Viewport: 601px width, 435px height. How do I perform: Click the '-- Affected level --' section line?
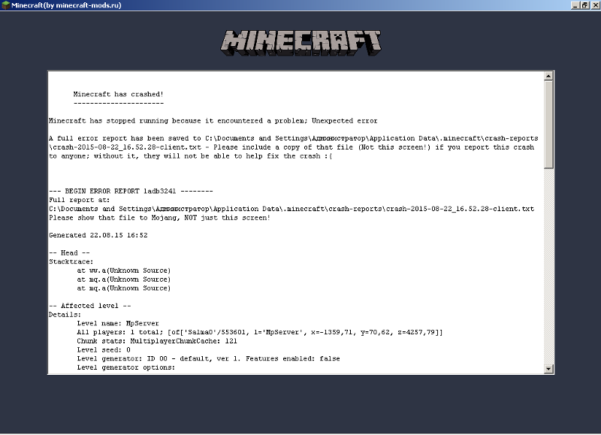click(90, 306)
